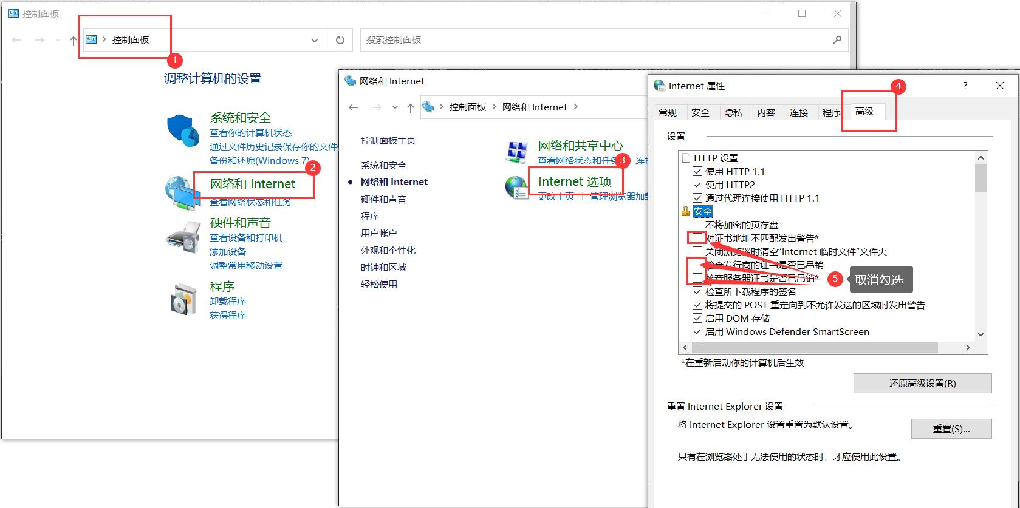Click the System and Security shield icon

tap(183, 130)
